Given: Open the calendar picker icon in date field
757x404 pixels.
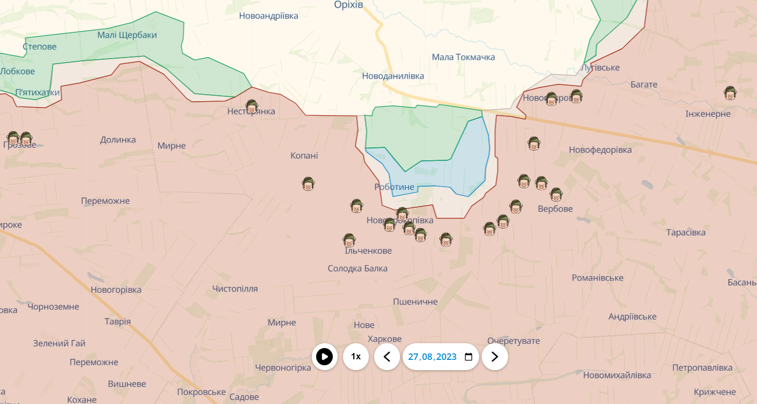Looking at the screenshot, I should (468, 357).
